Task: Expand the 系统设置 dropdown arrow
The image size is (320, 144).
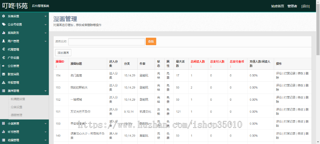Action: point(46,16)
